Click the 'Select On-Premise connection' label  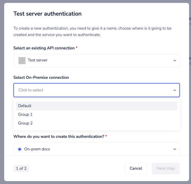(x=41, y=77)
